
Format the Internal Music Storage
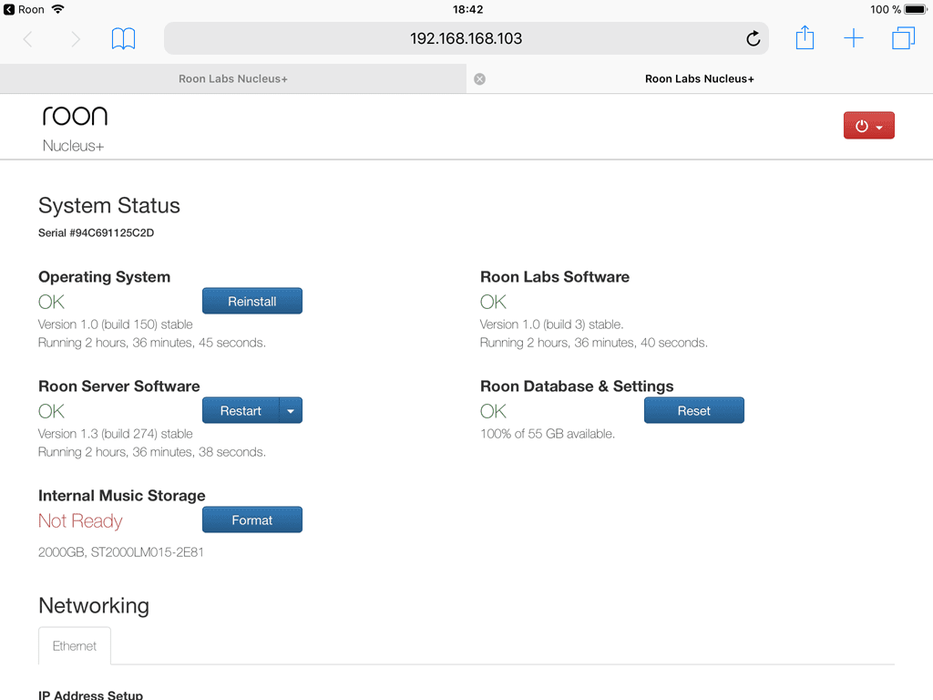click(252, 520)
